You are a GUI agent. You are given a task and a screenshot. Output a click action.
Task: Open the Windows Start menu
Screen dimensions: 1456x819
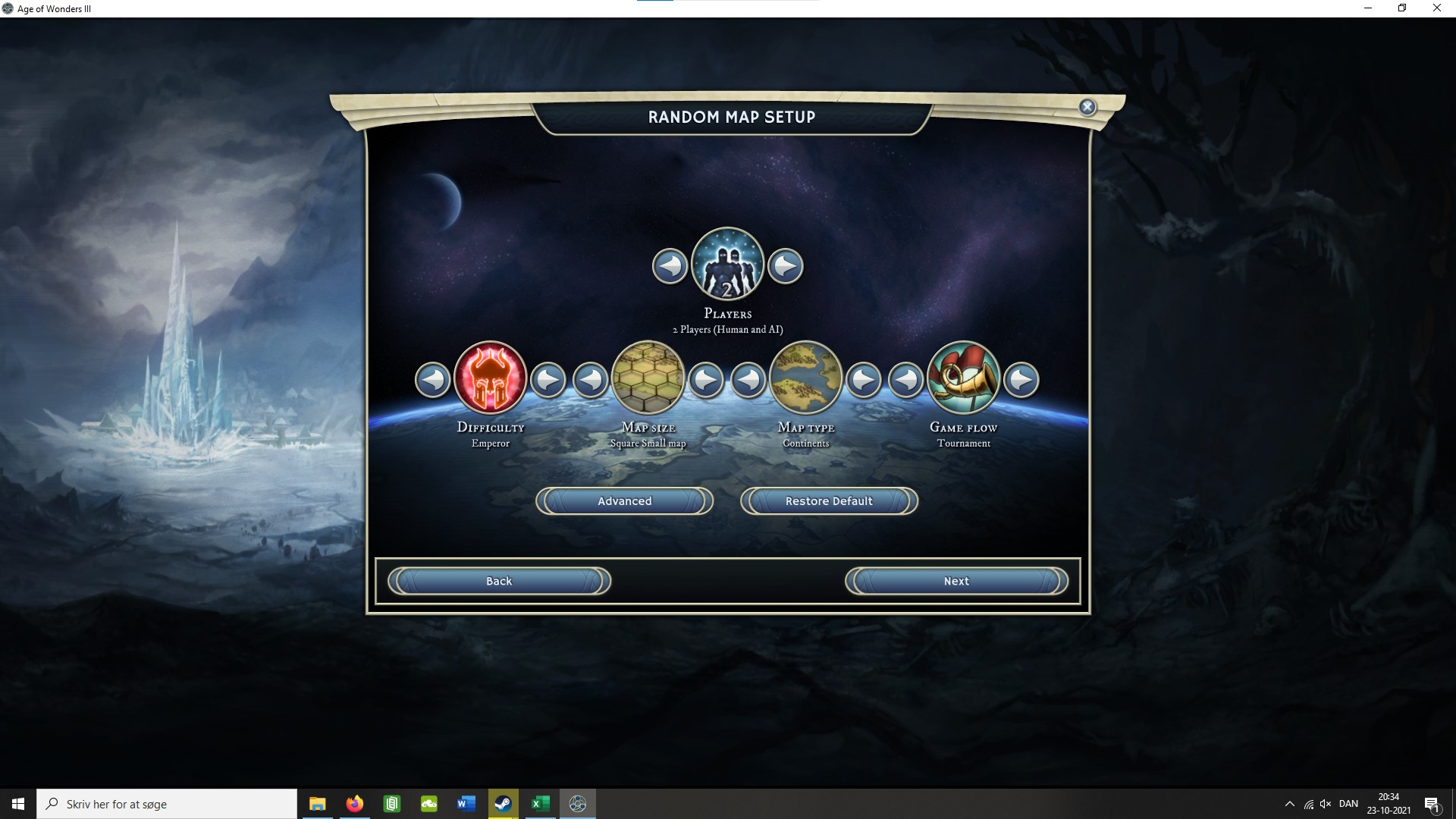point(18,804)
